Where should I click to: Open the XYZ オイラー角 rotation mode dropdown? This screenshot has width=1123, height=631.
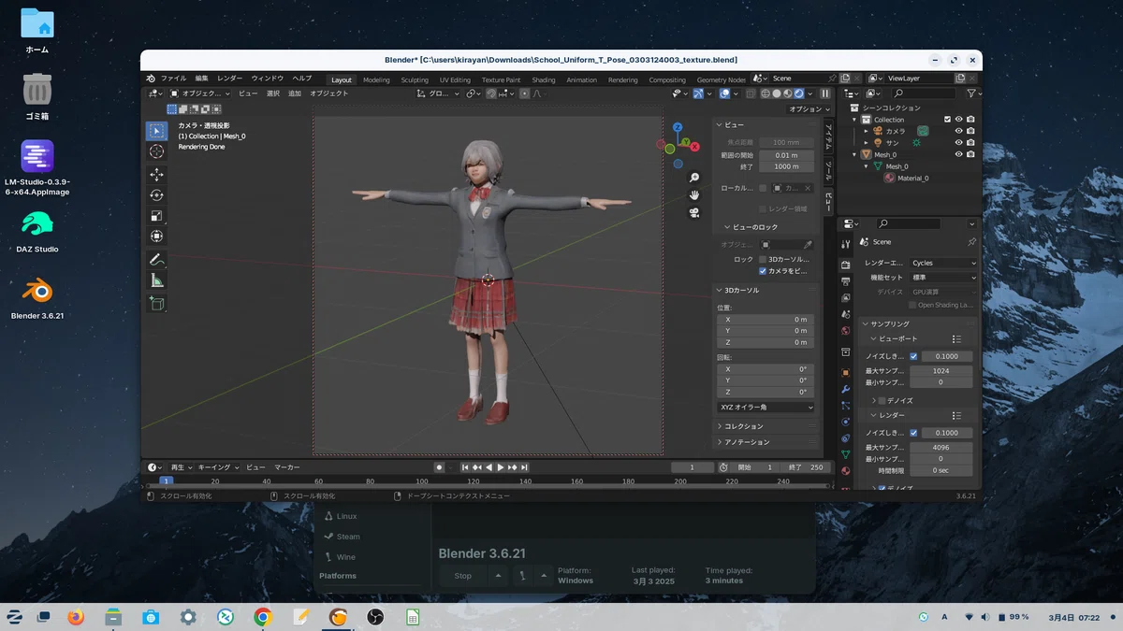pyautogui.click(x=766, y=408)
